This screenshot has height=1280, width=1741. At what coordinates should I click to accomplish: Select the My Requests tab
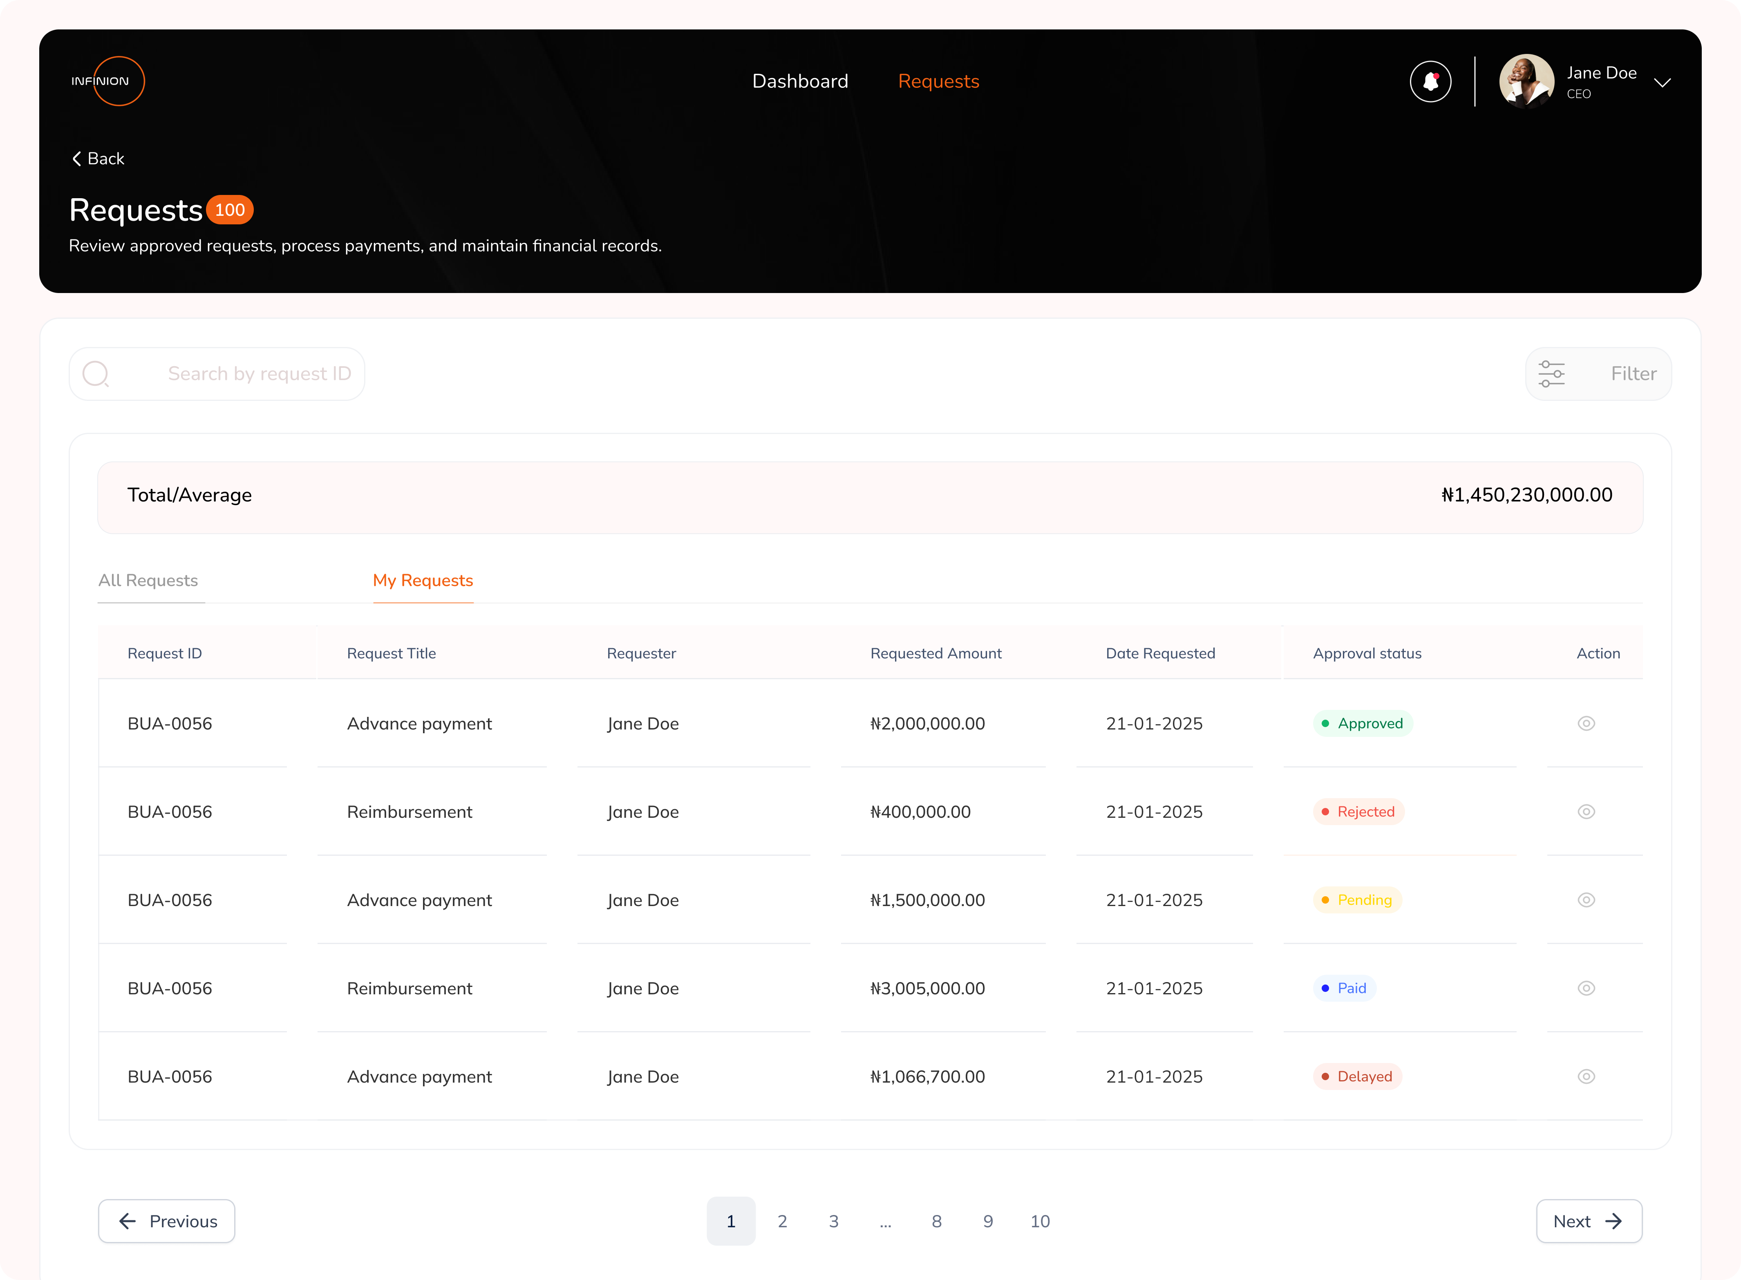423,580
